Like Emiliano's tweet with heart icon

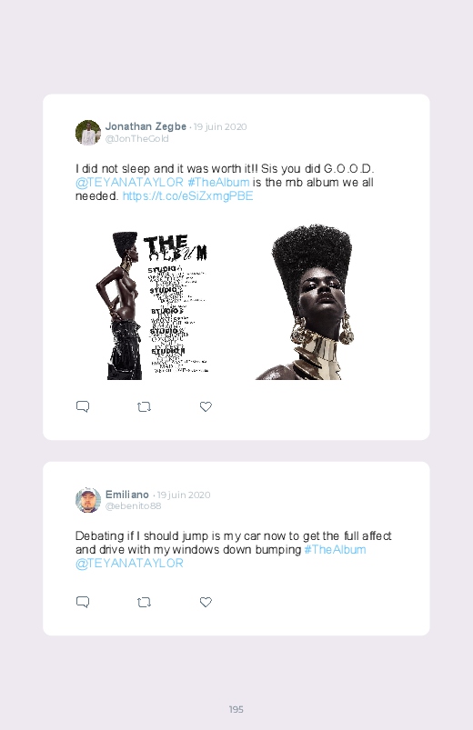[x=206, y=602]
